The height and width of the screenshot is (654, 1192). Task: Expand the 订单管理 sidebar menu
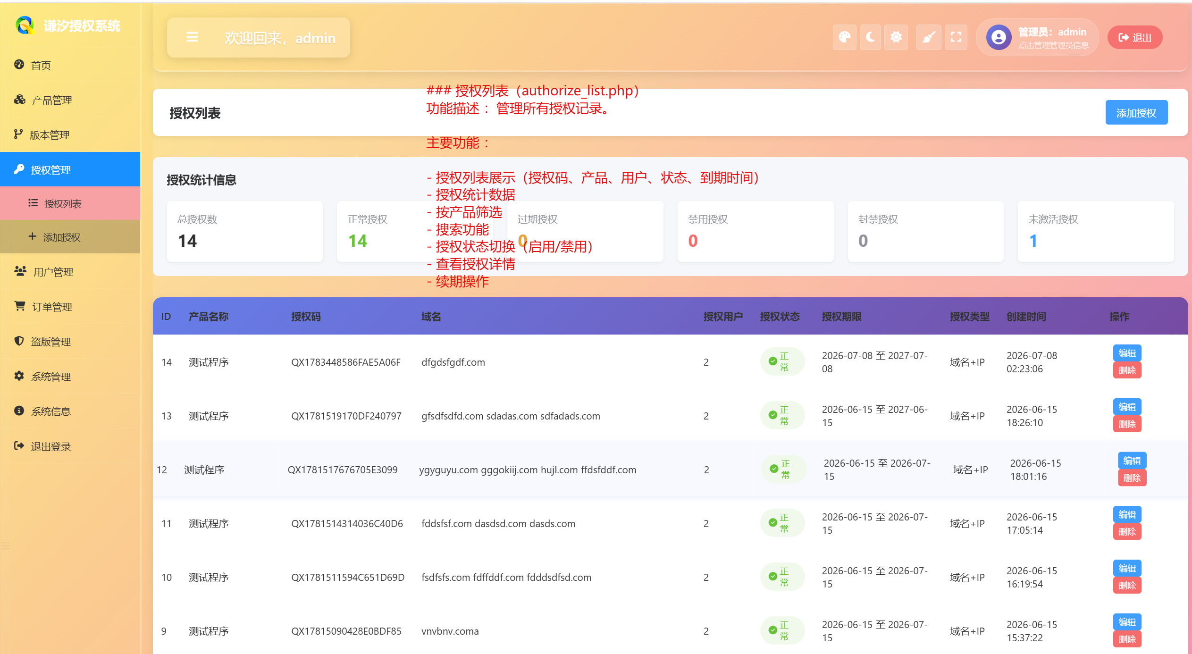pyautogui.click(x=70, y=307)
